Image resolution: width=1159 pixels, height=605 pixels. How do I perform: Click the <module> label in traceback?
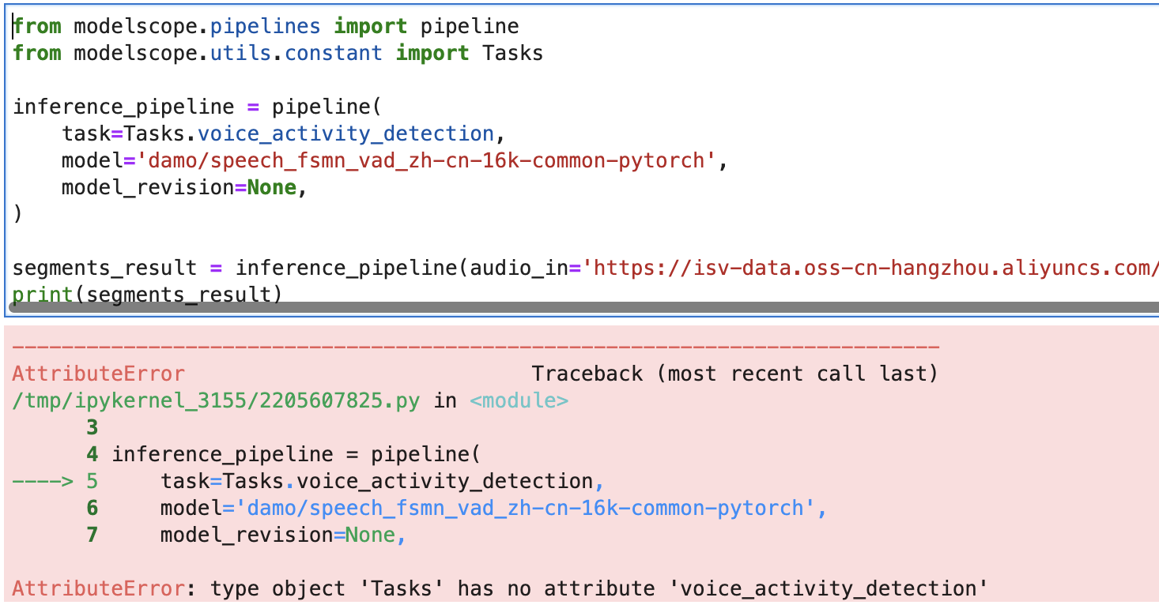coord(519,400)
